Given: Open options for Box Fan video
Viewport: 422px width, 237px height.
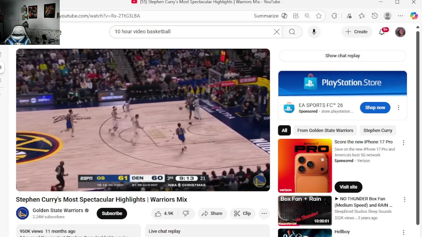Looking at the screenshot, I should [x=405, y=199].
